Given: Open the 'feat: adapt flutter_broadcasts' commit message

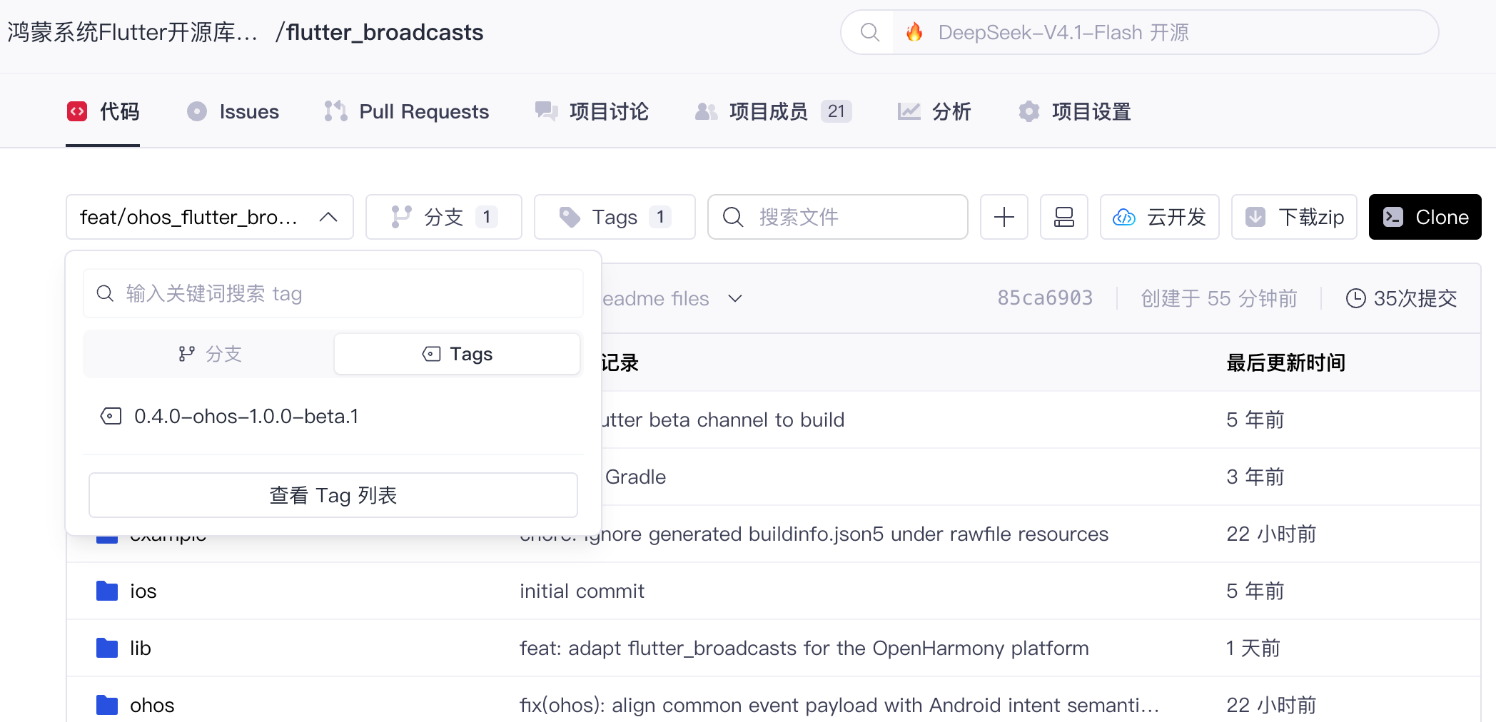Looking at the screenshot, I should tap(804, 648).
